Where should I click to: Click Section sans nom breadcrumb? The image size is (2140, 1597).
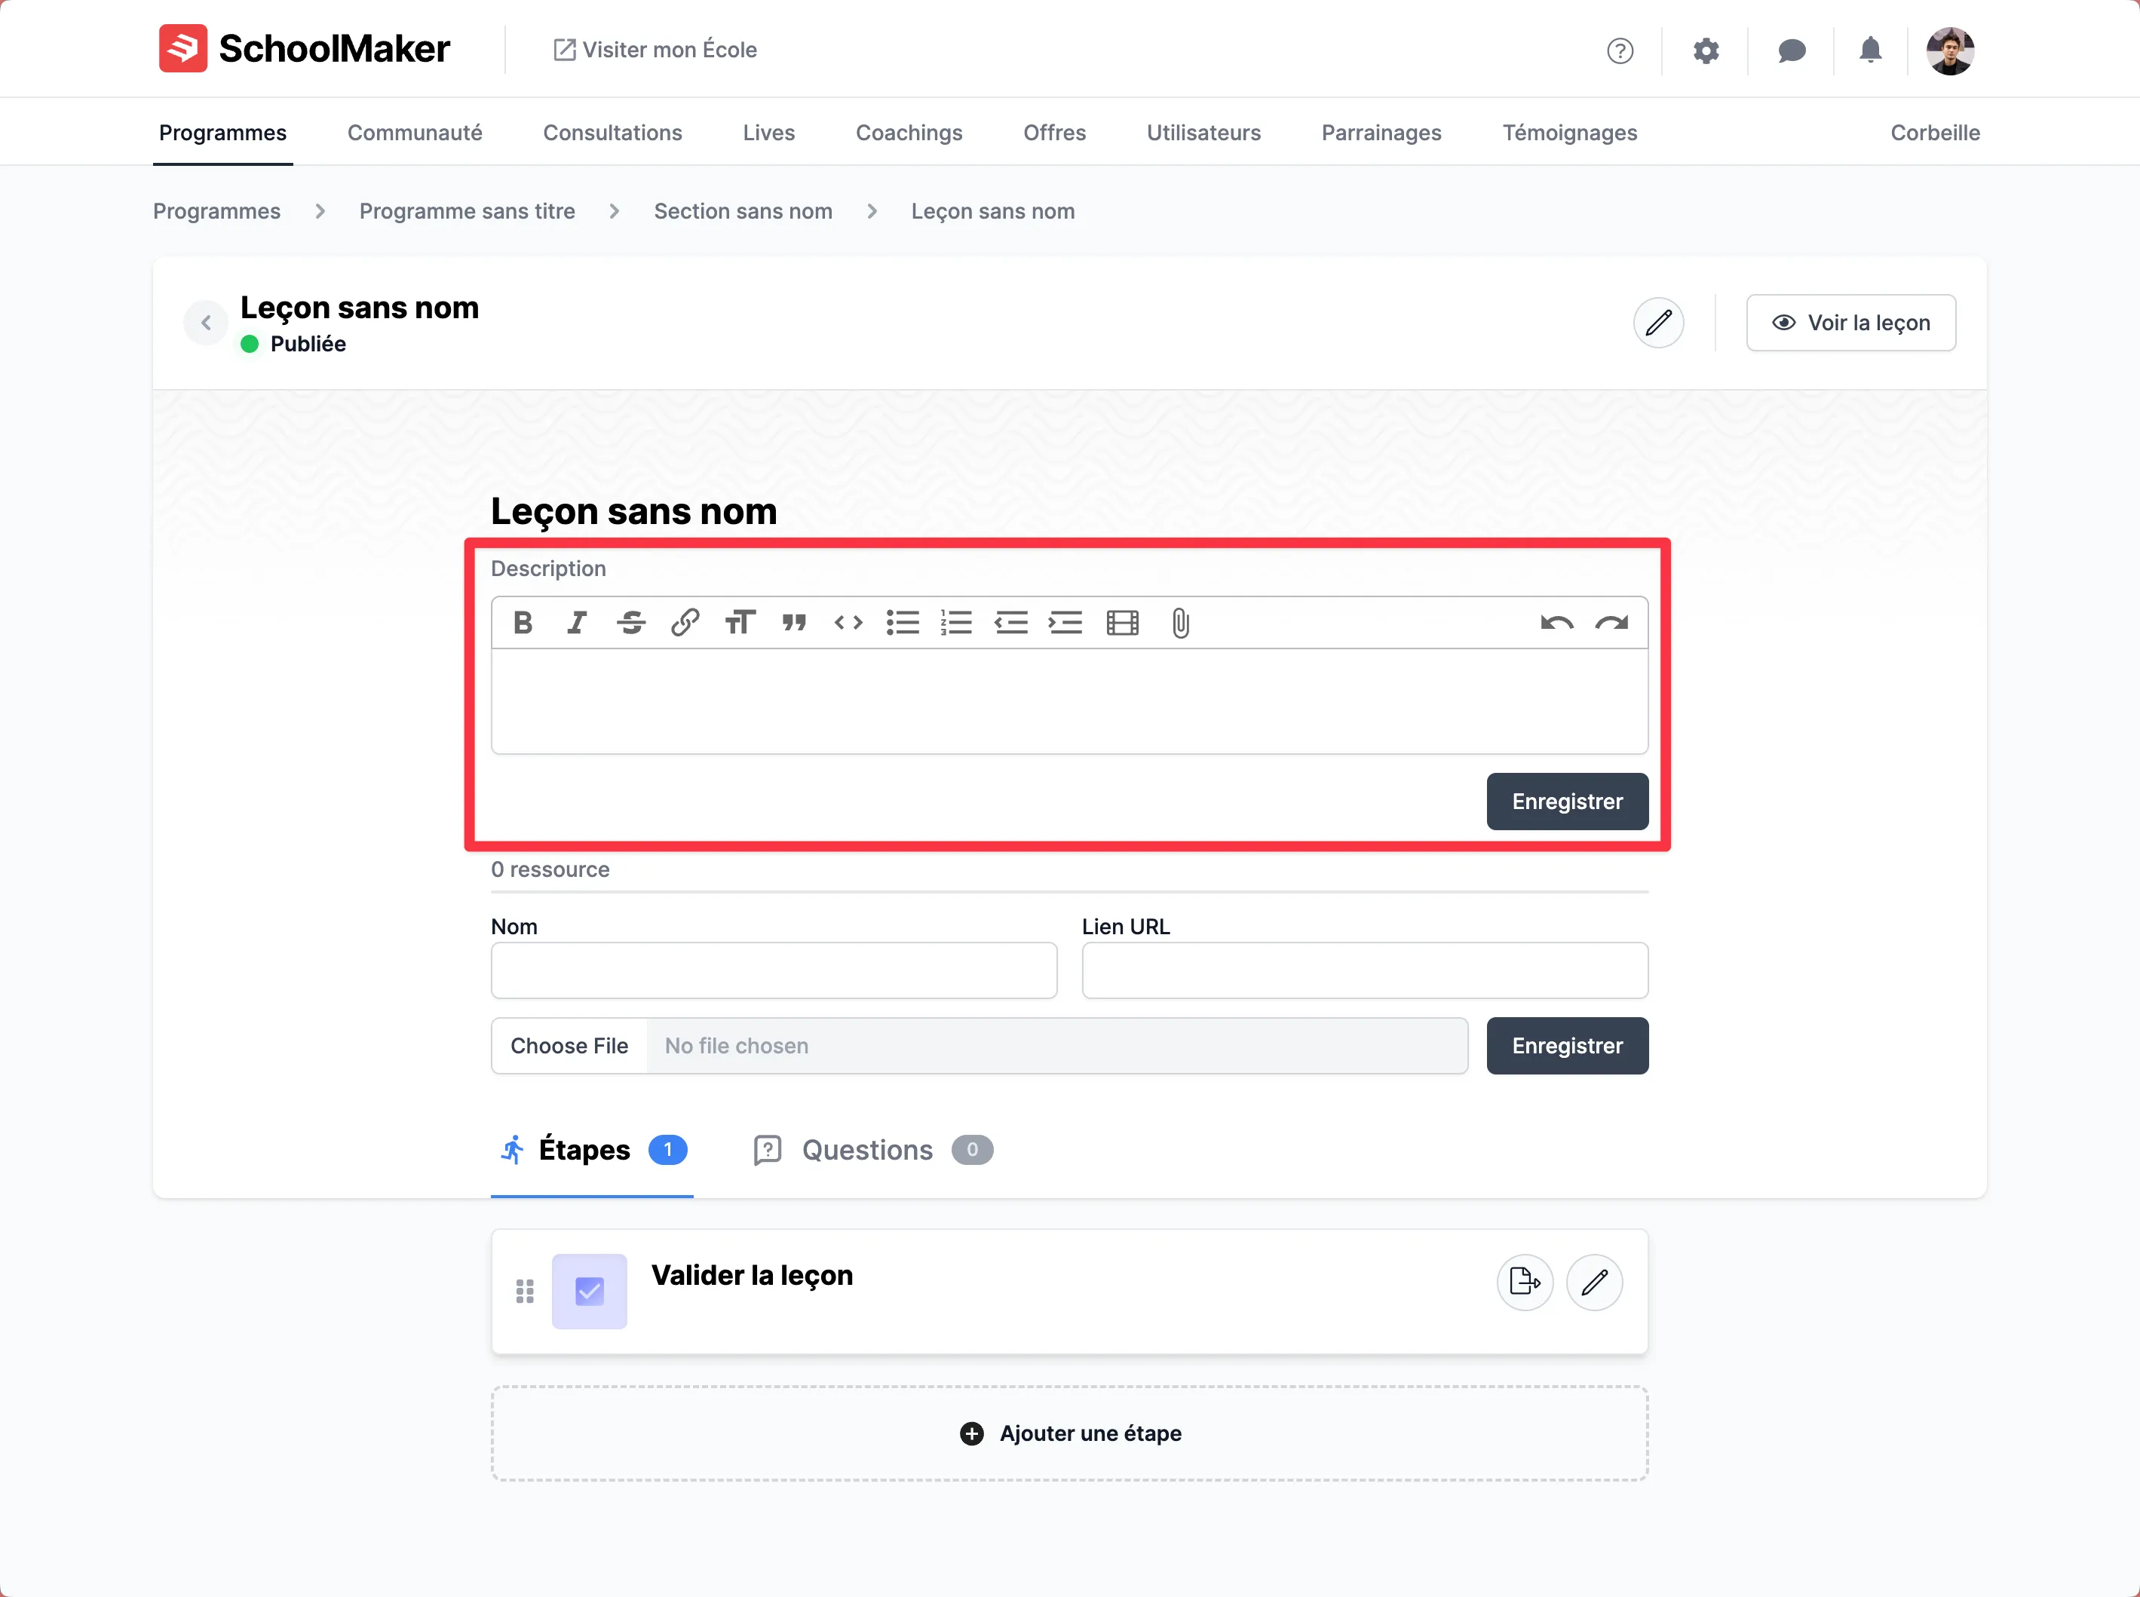pyautogui.click(x=742, y=210)
